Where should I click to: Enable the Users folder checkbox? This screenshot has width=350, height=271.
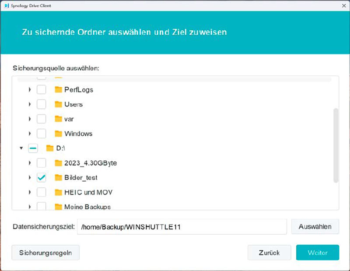(x=41, y=105)
